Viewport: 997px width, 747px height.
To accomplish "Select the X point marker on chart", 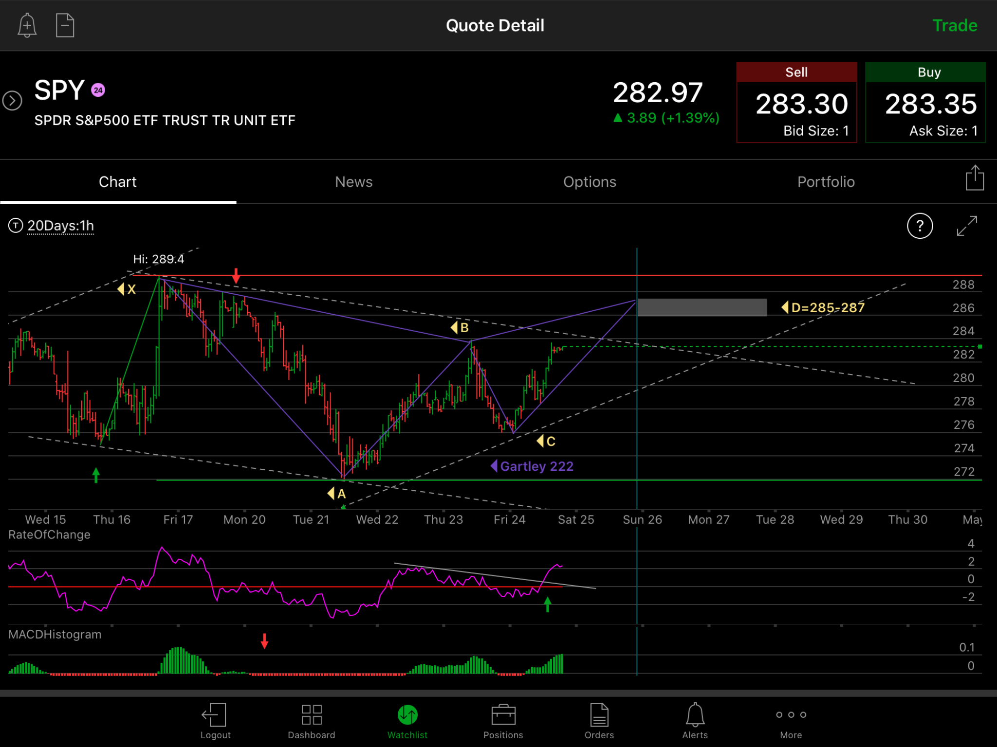I will tap(127, 289).
